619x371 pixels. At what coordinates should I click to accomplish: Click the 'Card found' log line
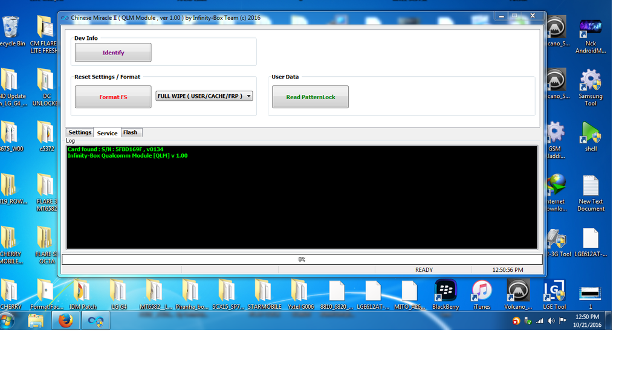[x=115, y=149]
